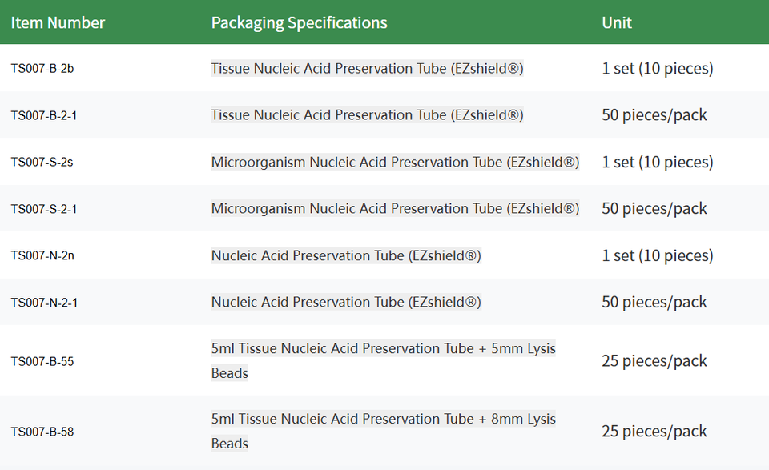Click the unit cell for TS007-B-2-1

(654, 115)
